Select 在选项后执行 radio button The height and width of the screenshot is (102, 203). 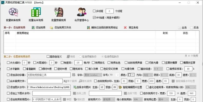103,56
